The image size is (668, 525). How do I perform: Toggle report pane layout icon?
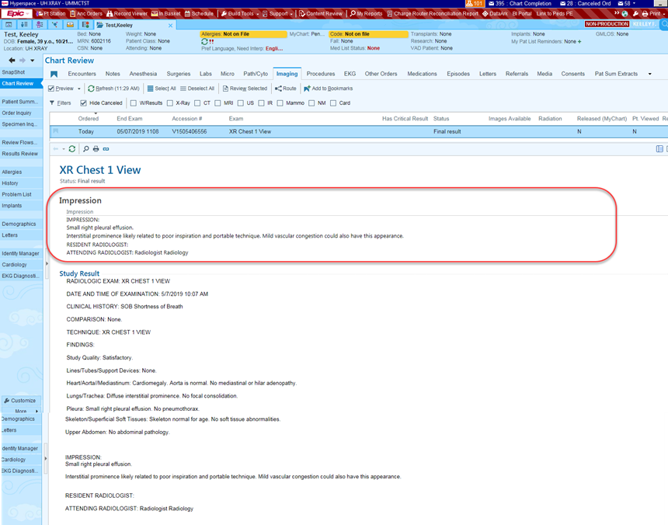tap(659, 148)
